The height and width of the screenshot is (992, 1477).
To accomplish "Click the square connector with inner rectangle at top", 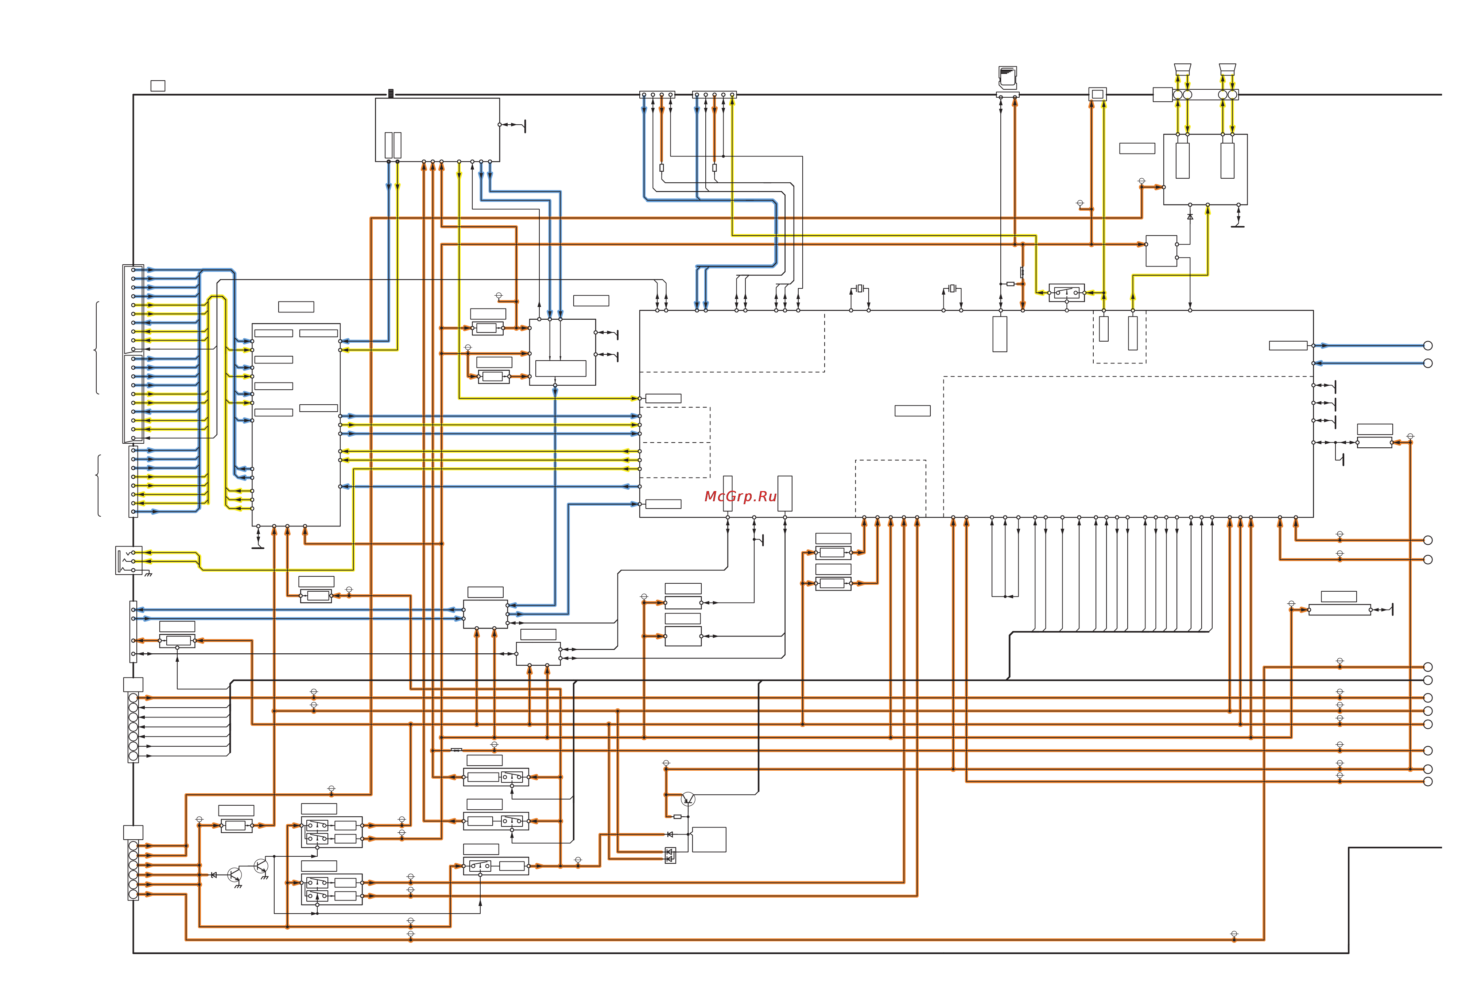I will click(x=1097, y=94).
